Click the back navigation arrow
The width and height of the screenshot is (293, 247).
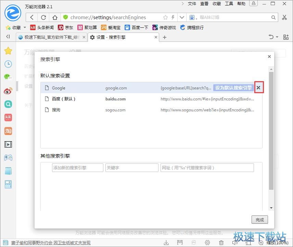tap(32, 17)
